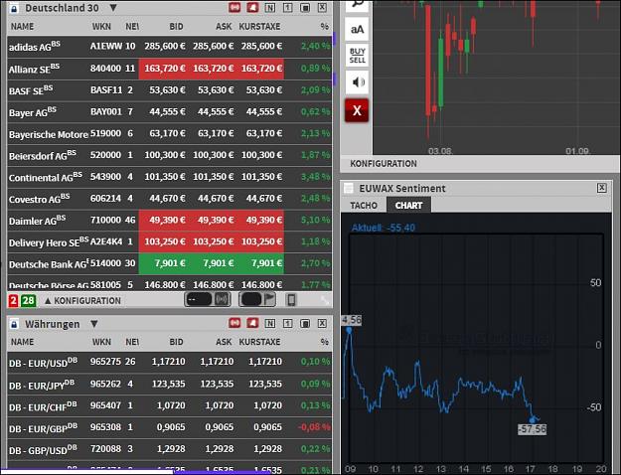Click the green 28 gainers counter badge
The width and height of the screenshot is (621, 475).
click(28, 301)
